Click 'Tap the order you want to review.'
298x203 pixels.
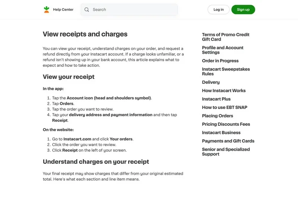point(83,109)
